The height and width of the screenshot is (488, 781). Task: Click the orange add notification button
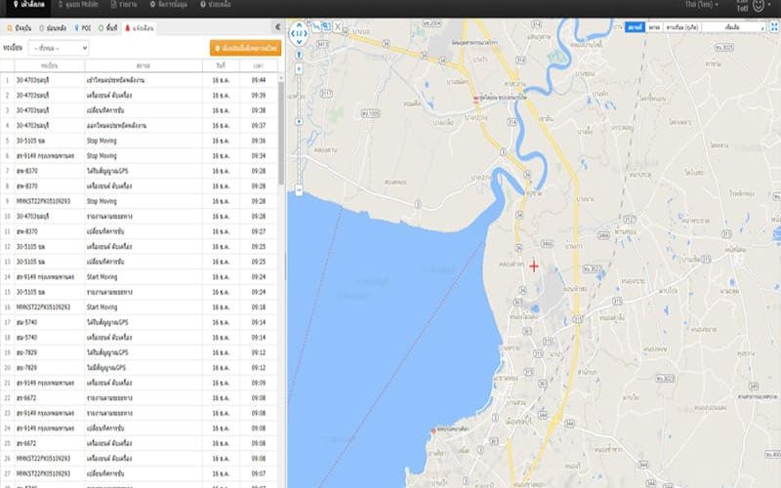[241, 47]
